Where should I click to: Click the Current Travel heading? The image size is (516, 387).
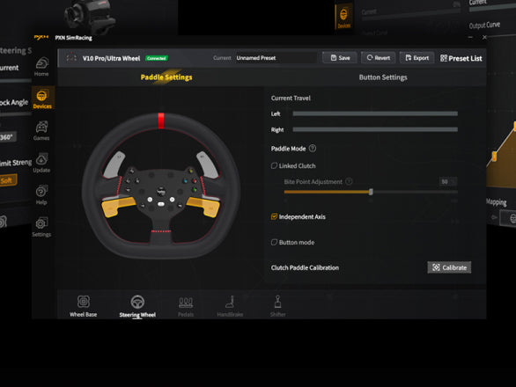pos(291,98)
